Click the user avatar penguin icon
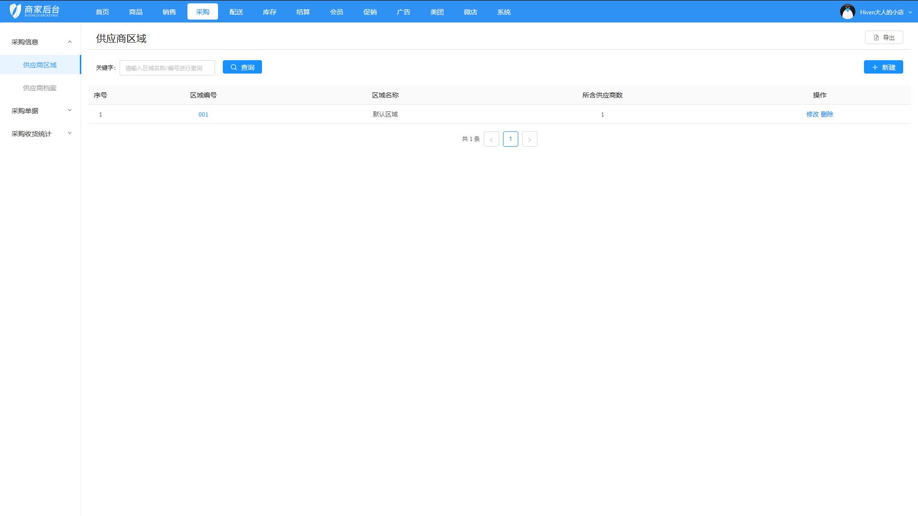The image size is (918, 516). [847, 11]
